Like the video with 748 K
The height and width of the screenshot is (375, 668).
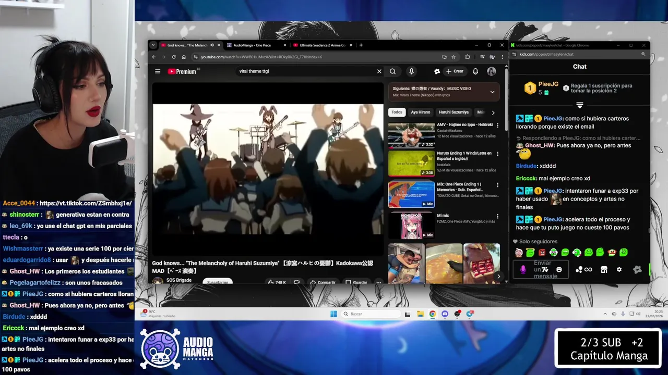(277, 282)
